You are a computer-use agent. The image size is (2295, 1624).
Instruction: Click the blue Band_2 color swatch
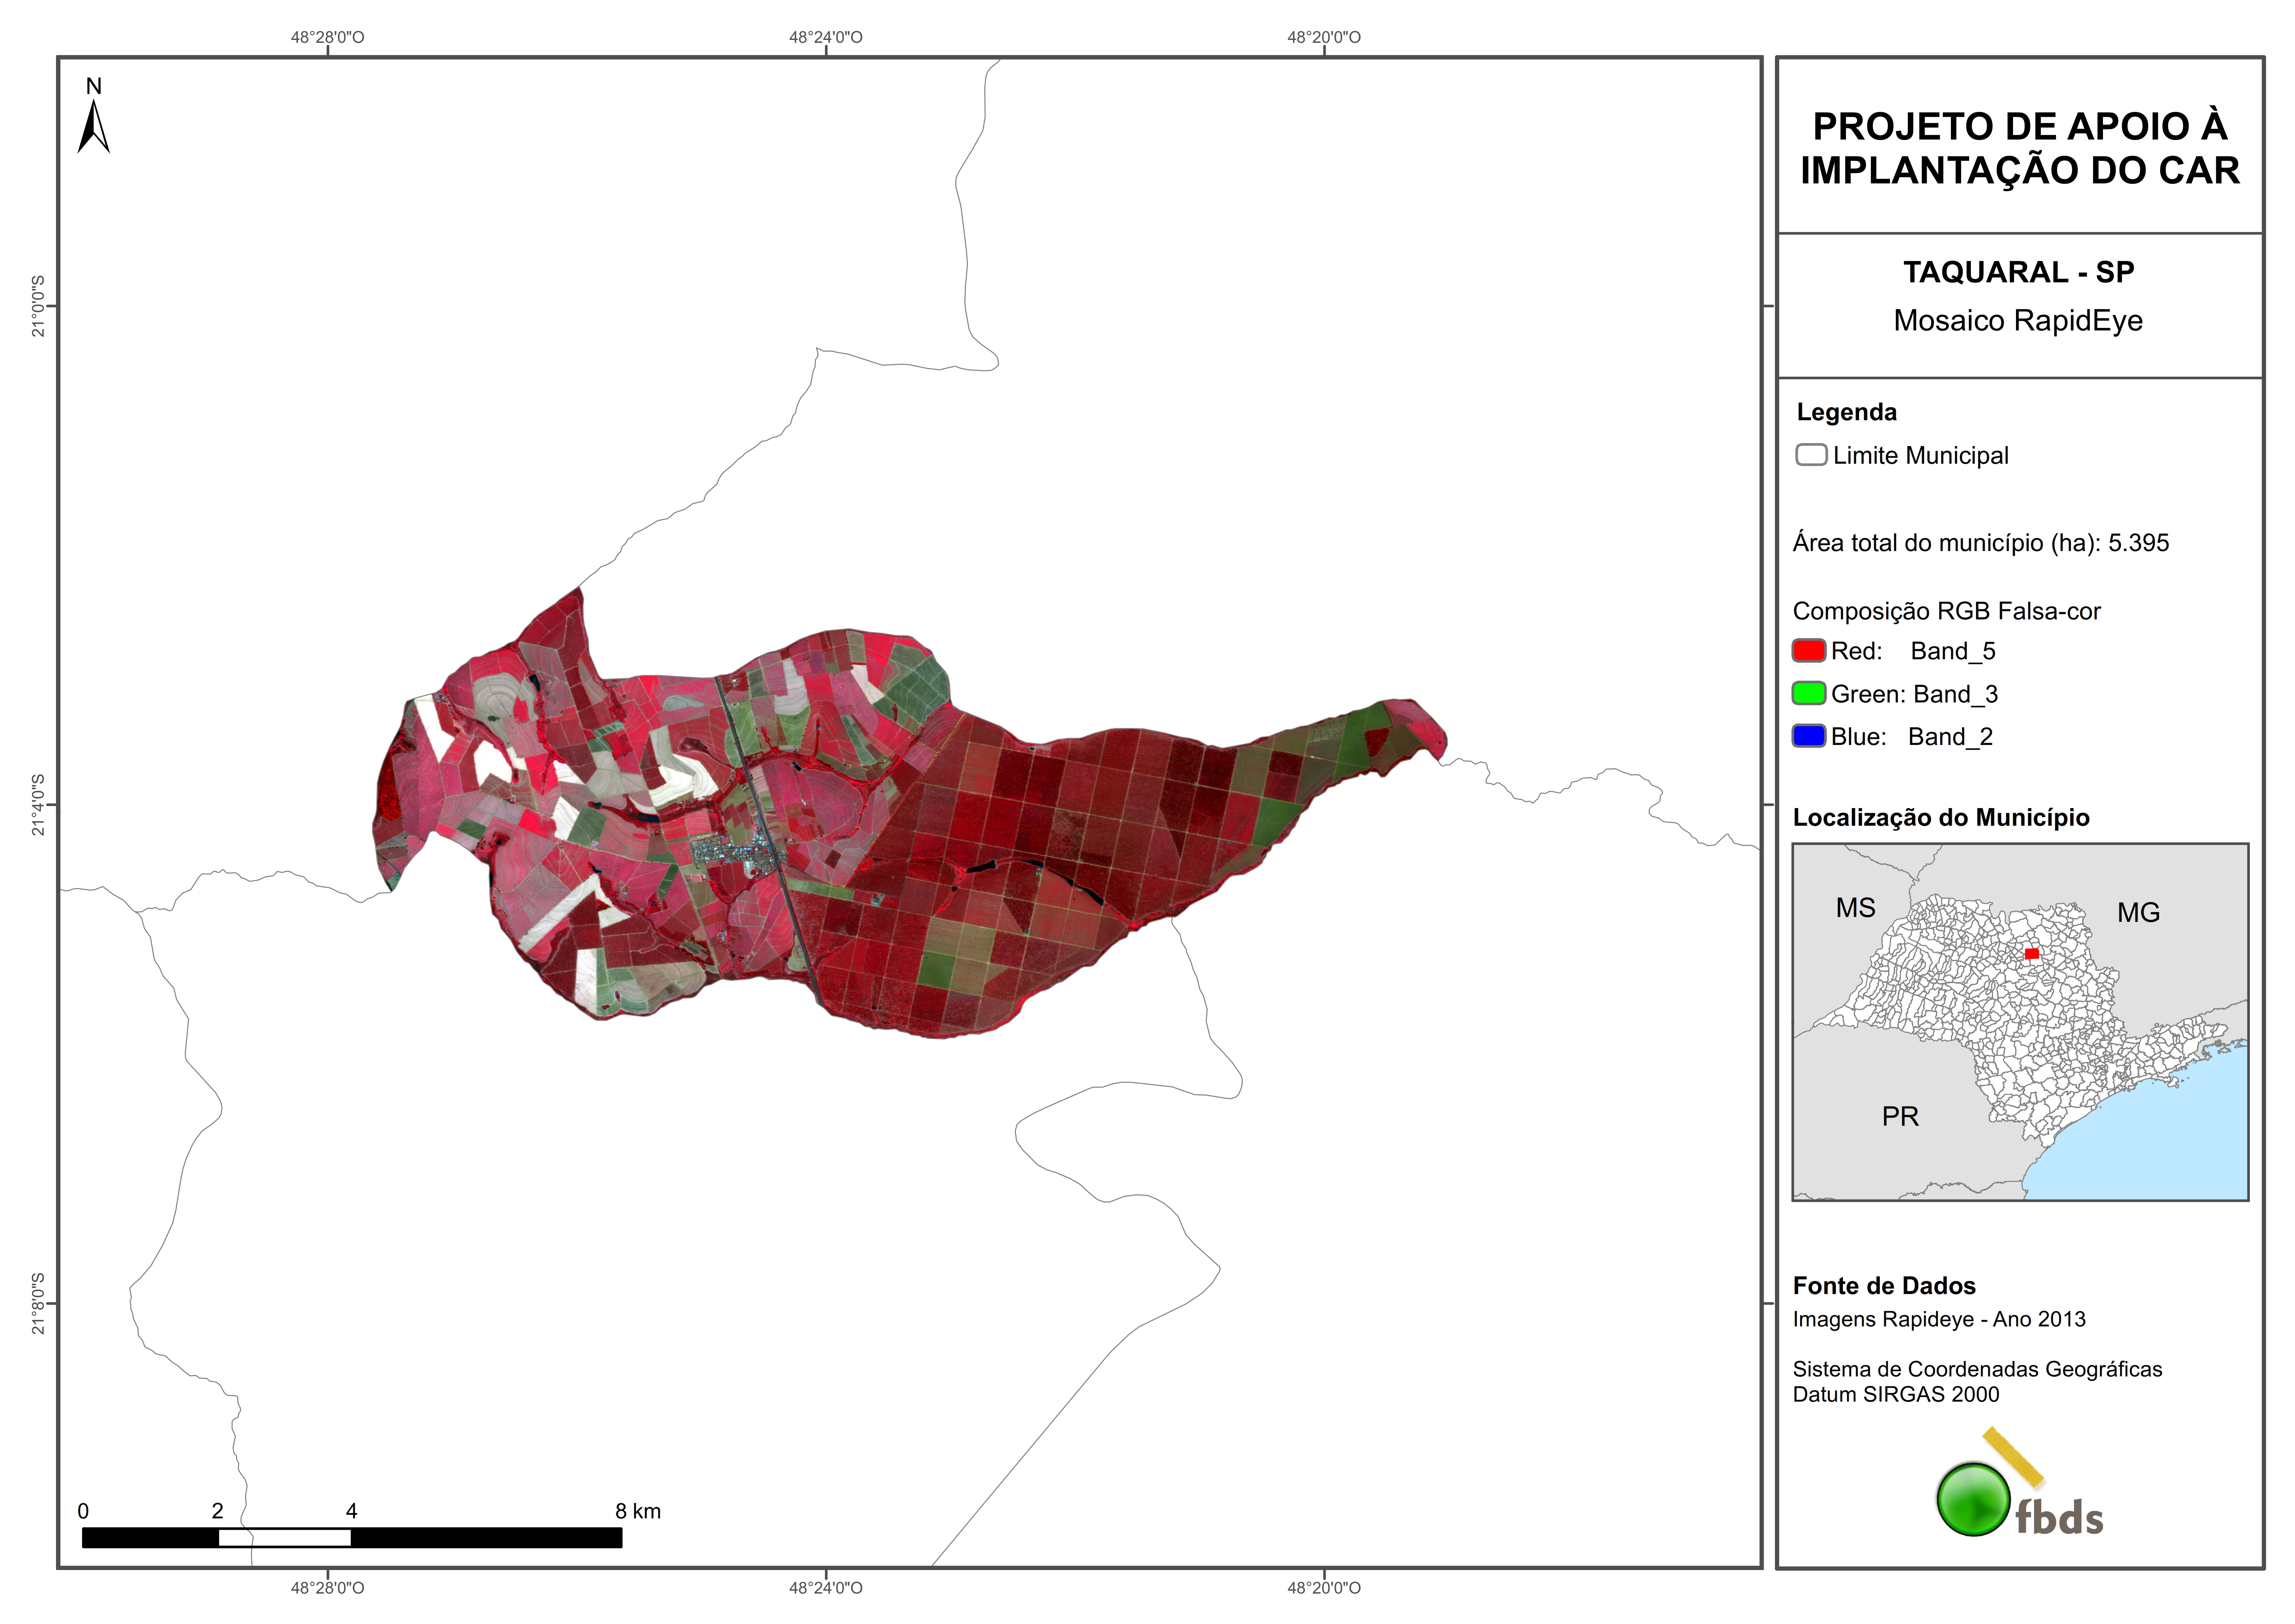click(x=1809, y=736)
